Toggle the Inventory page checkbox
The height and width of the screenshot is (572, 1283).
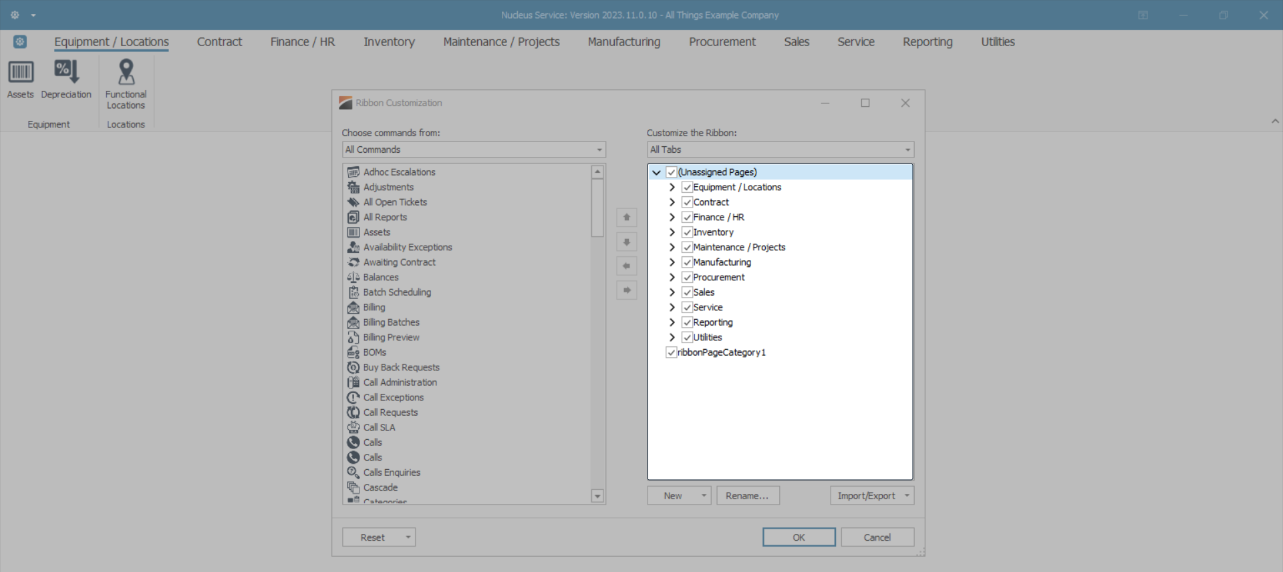[687, 232]
